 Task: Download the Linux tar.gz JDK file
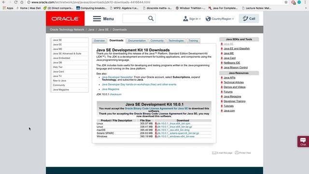pos(174,127)
